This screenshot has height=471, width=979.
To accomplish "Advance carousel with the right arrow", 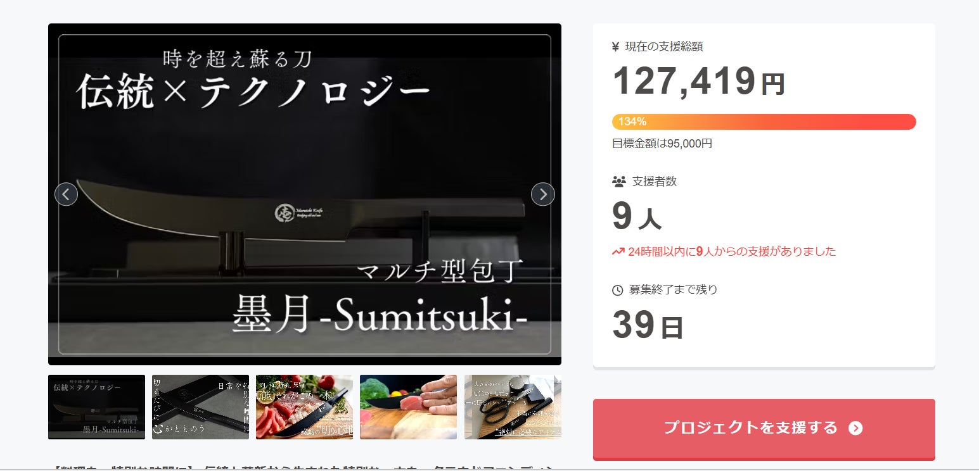I will click(543, 194).
